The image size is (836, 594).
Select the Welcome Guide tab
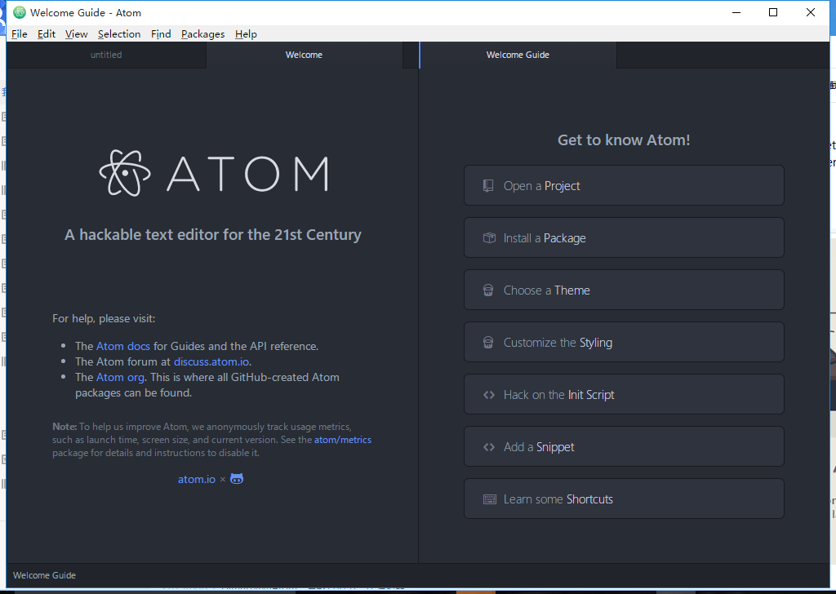(x=518, y=55)
